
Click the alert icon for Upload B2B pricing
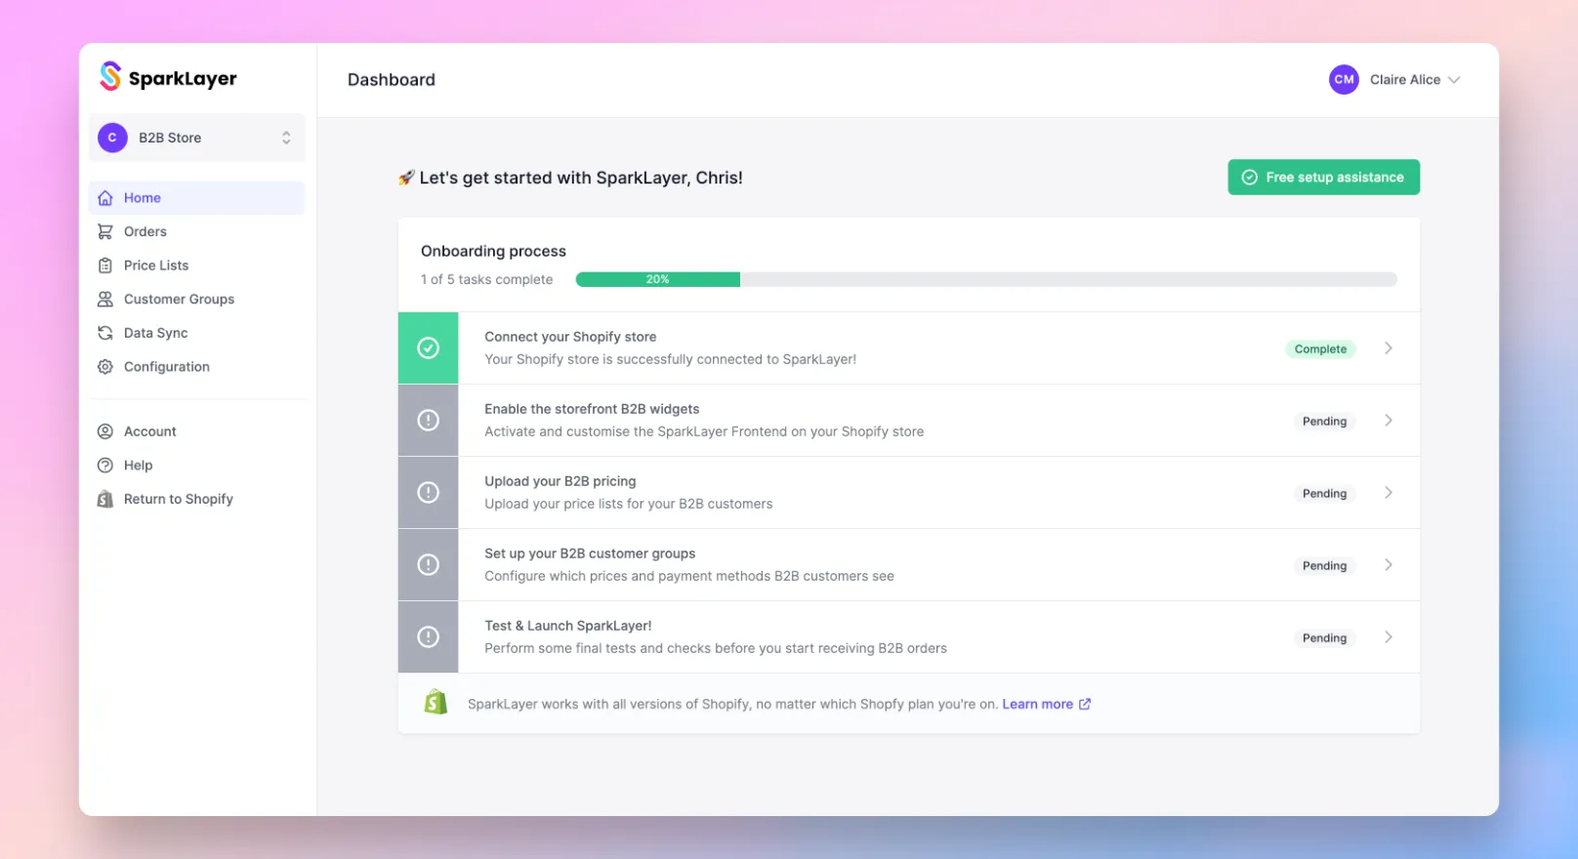[428, 492]
